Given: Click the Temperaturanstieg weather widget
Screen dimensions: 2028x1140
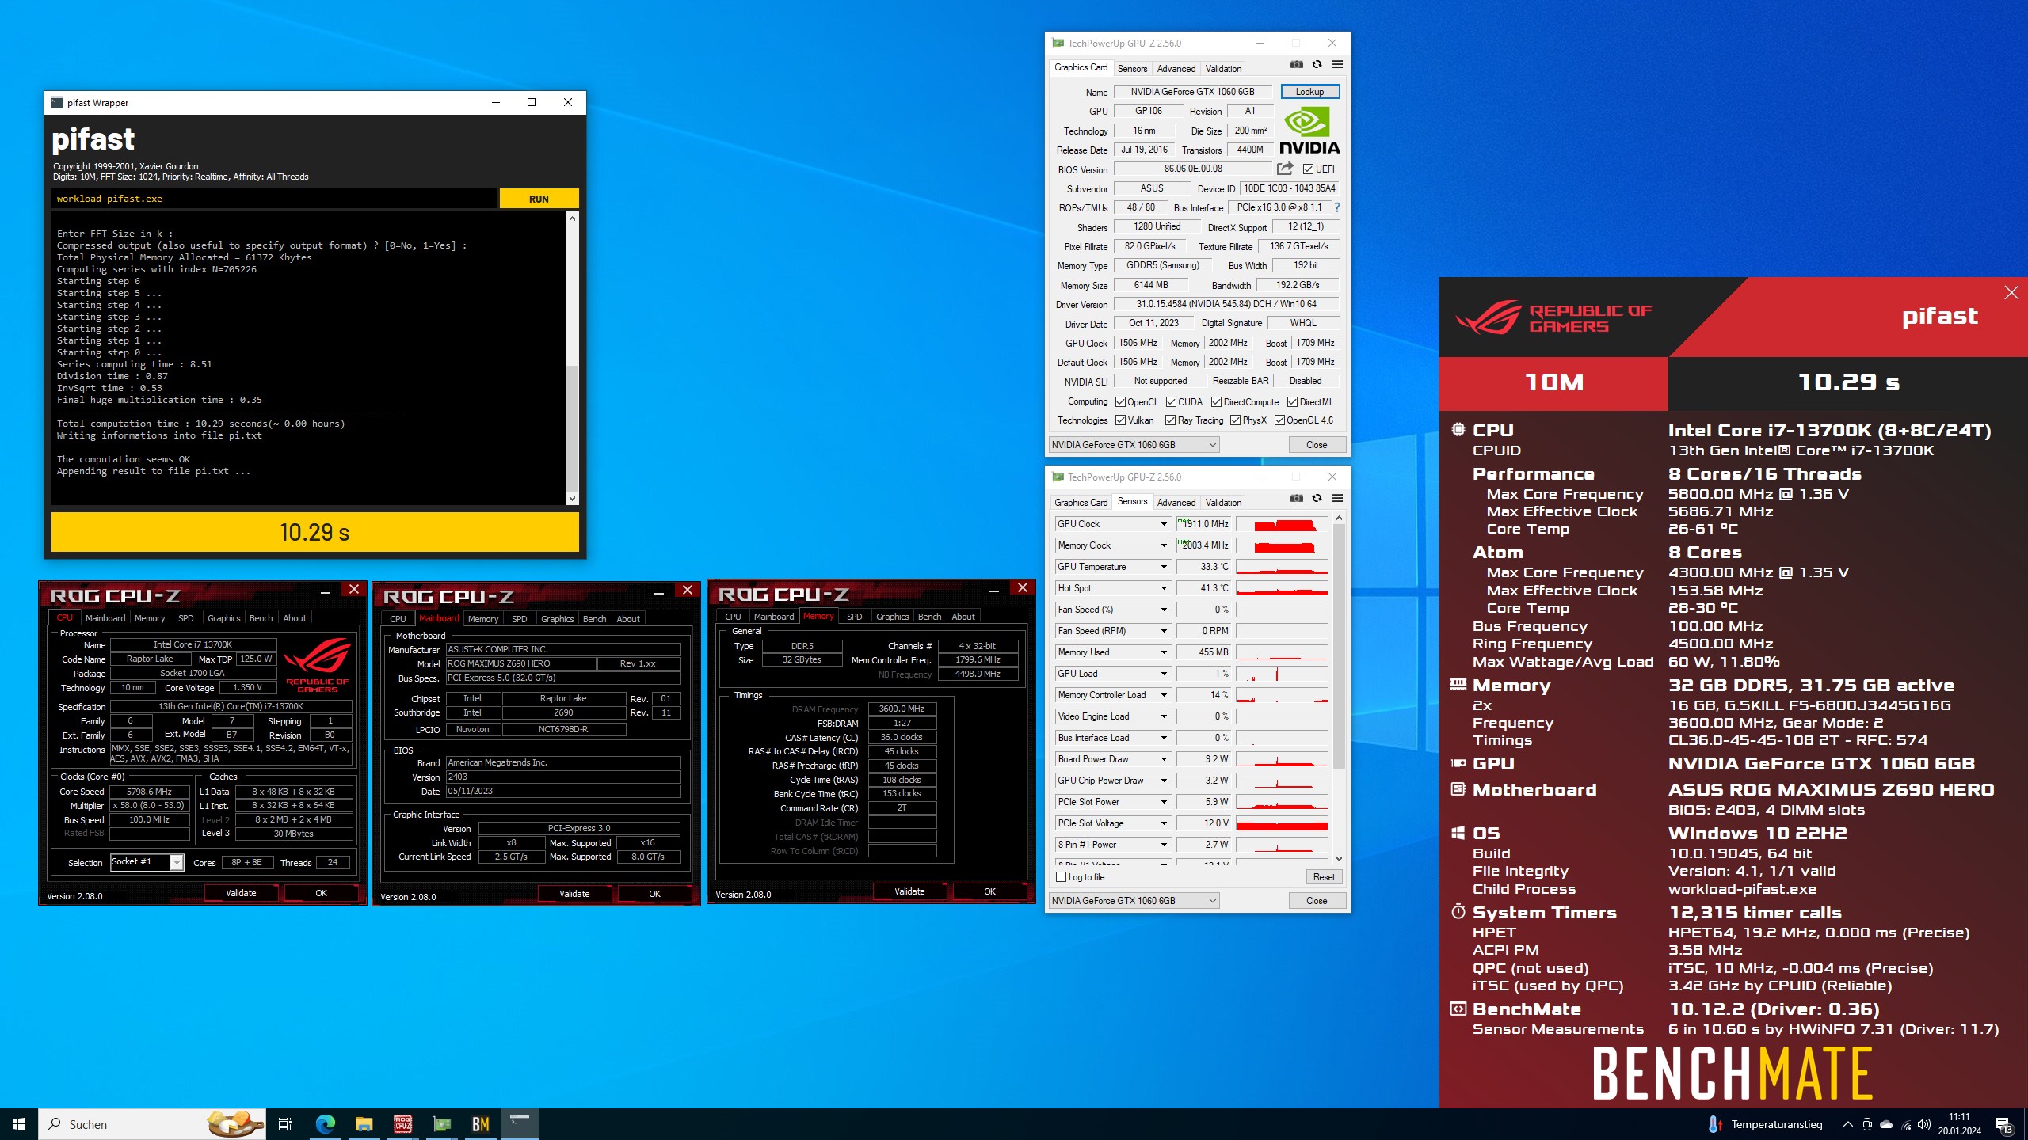Looking at the screenshot, I should tap(1766, 1124).
